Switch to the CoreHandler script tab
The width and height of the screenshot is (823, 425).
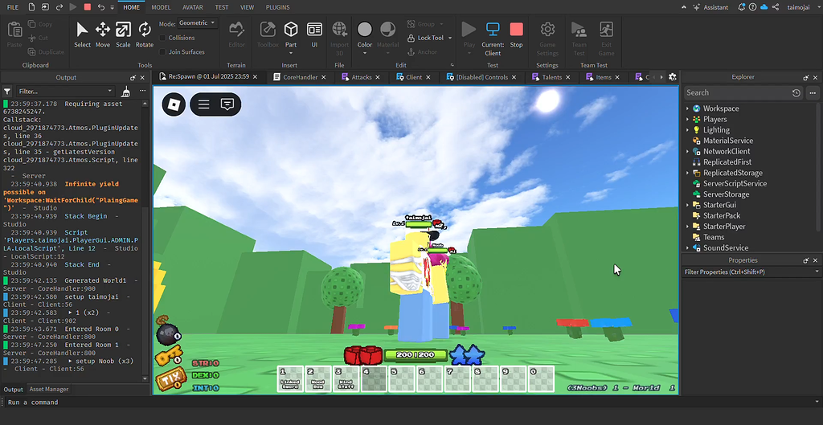tap(301, 77)
